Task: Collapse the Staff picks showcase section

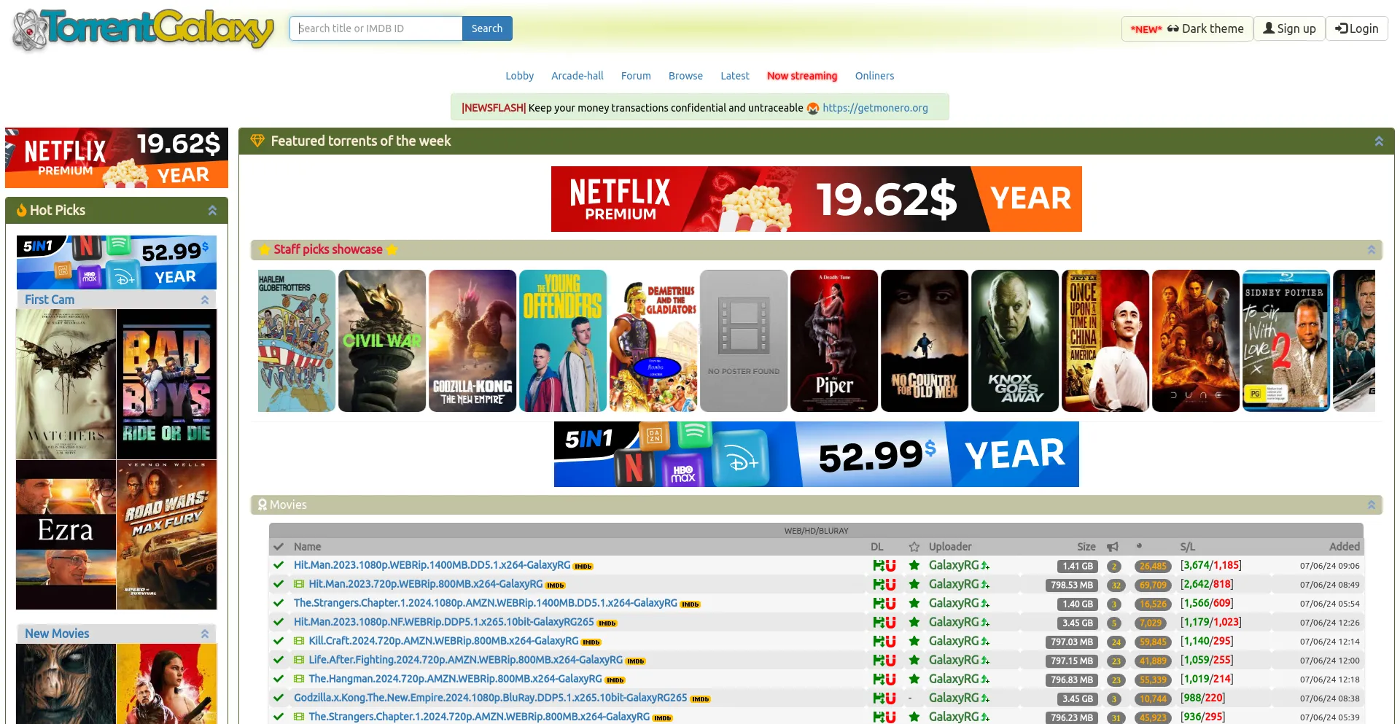Action: pyautogui.click(x=1372, y=250)
